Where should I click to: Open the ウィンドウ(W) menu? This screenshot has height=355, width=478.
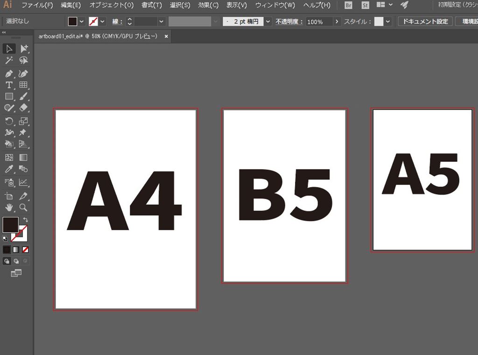(275, 6)
